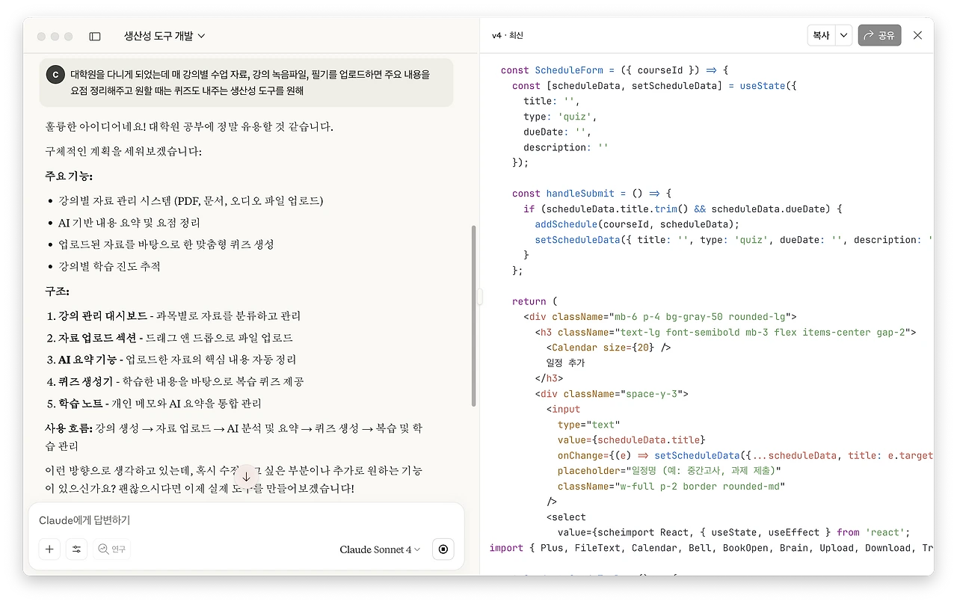Image resolution: width=957 pixels, height=604 pixels.
Task: Select the 자료 업로드 섹션 list item
Action: [170, 338]
